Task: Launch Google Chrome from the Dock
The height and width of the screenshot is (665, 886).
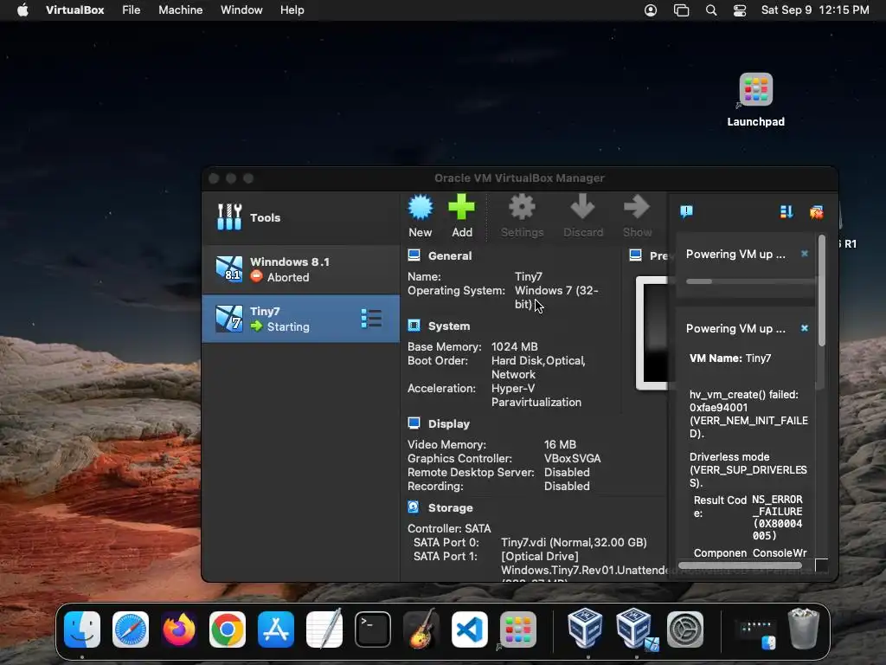Action: pyautogui.click(x=228, y=629)
